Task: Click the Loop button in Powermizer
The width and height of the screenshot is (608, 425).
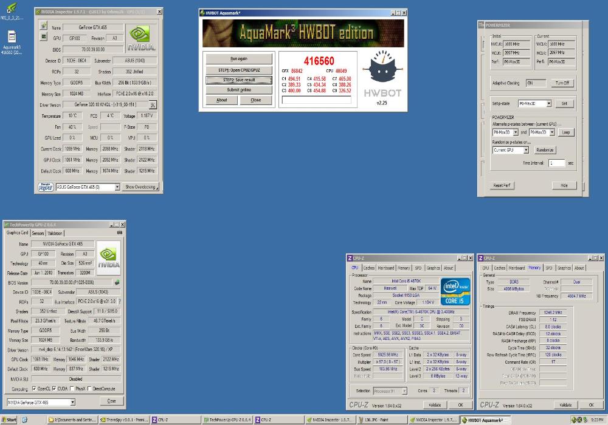Action: (565, 132)
